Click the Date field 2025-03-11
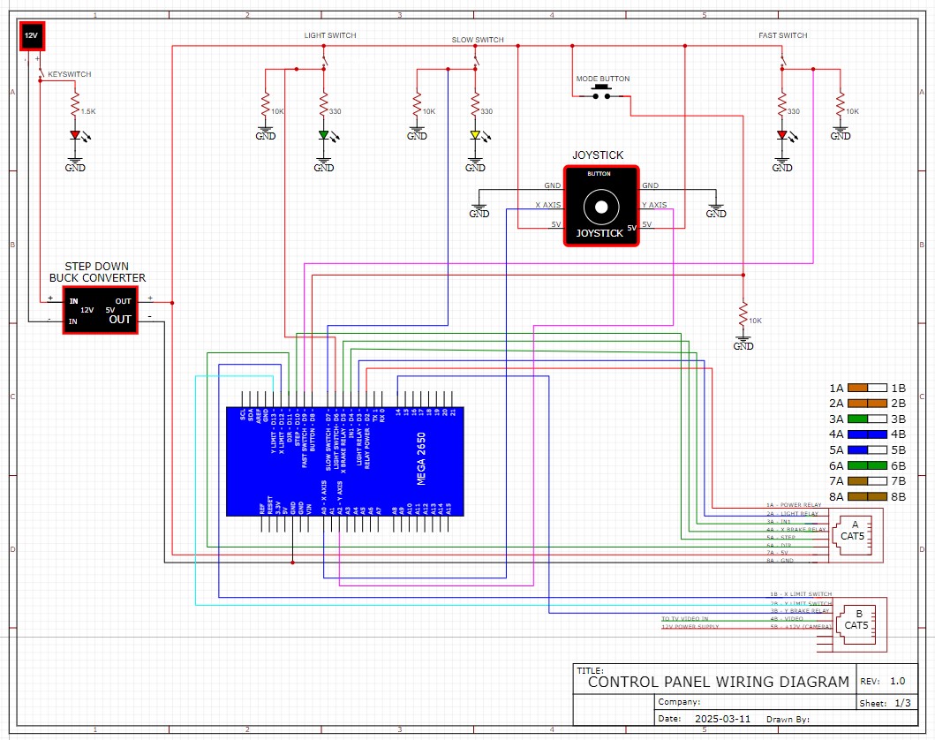 click(x=723, y=719)
